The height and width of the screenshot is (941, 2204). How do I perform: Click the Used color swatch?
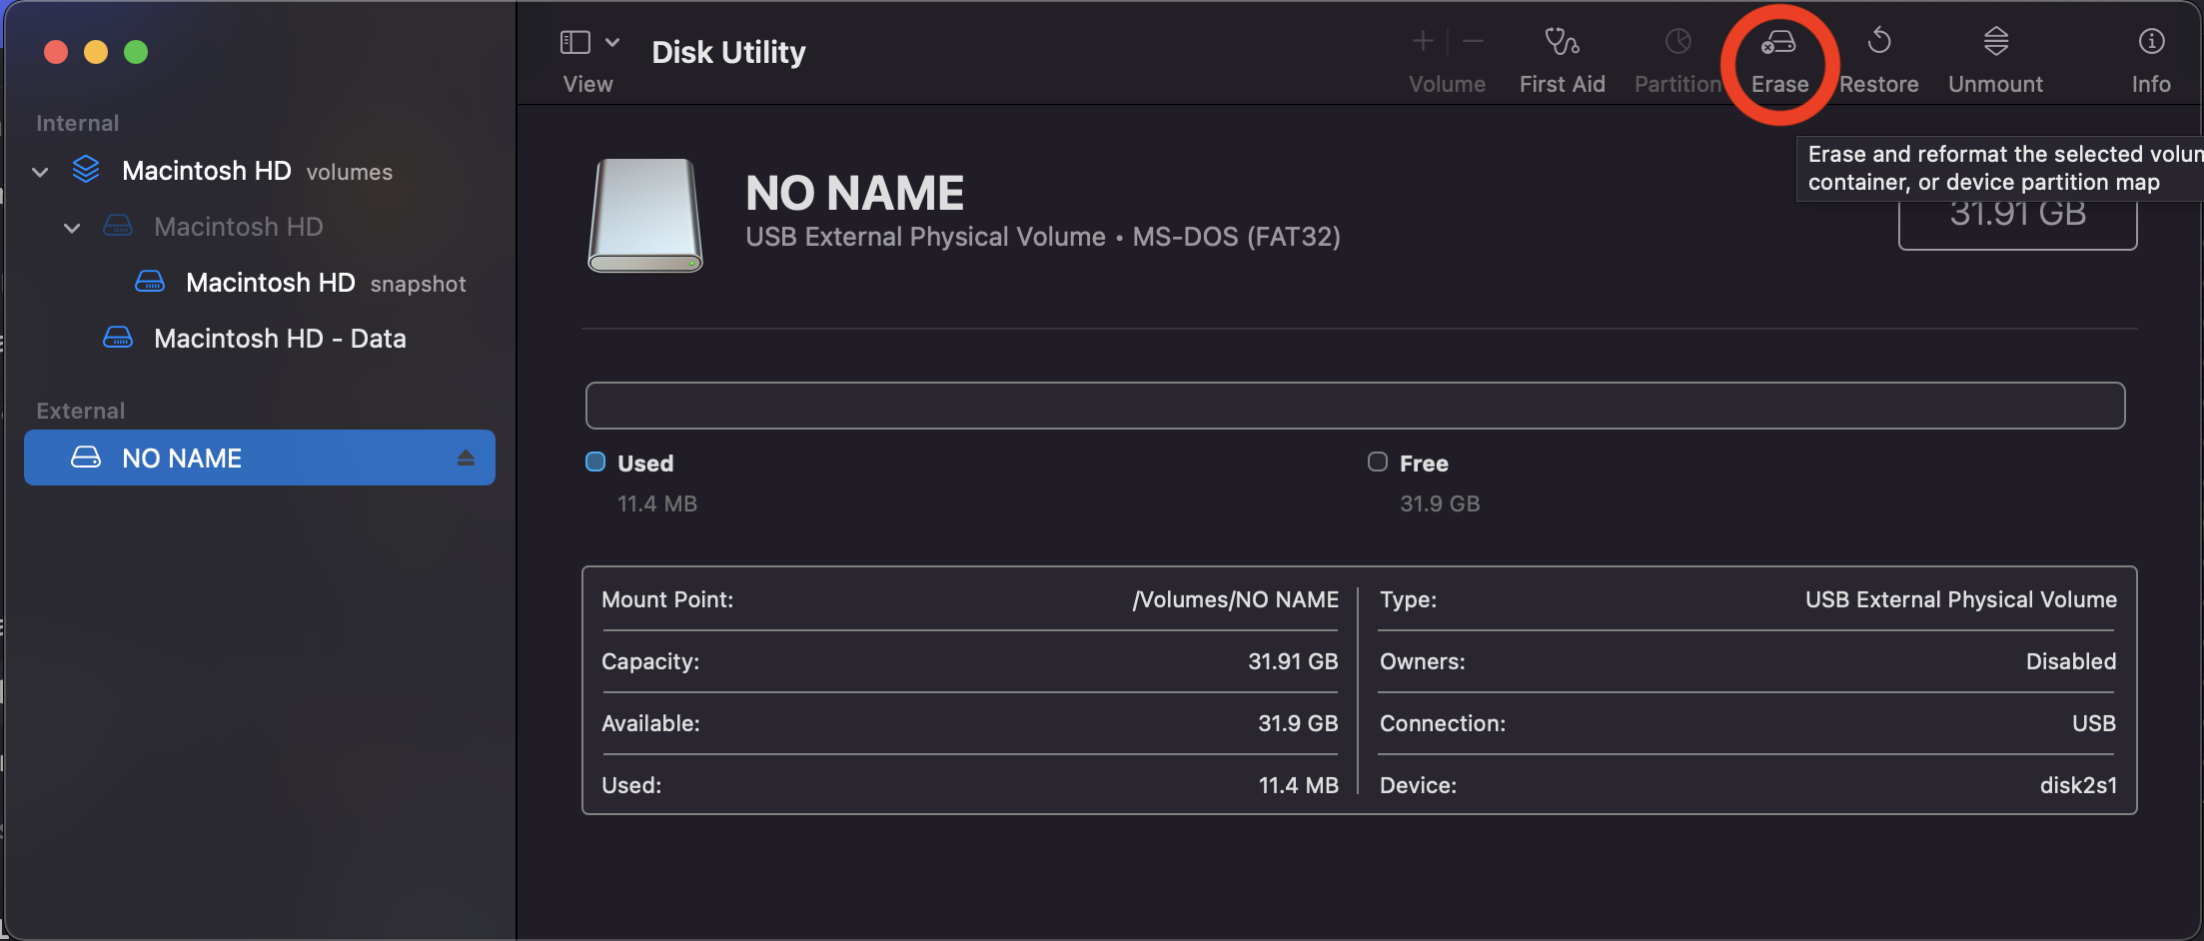point(595,462)
